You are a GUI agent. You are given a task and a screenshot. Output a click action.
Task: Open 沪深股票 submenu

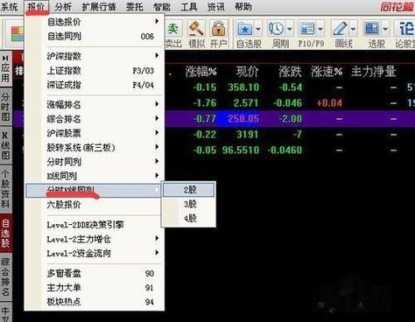click(x=94, y=133)
